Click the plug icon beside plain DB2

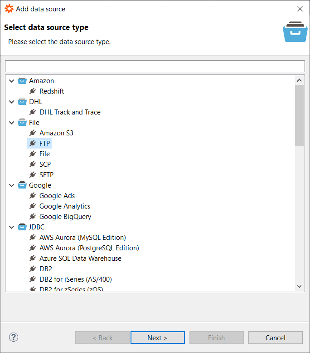pos(33,269)
